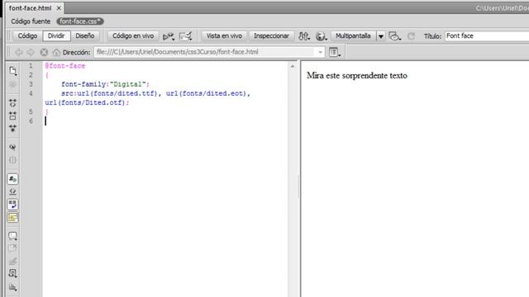Image resolution: width=529 pixels, height=297 pixels.
Task: Close the font-face.html tab
Action: pyautogui.click(x=59, y=8)
